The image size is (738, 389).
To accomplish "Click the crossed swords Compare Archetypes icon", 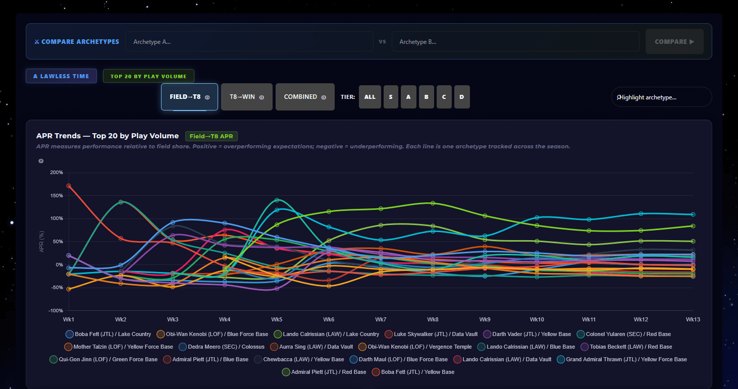I will click(x=36, y=42).
